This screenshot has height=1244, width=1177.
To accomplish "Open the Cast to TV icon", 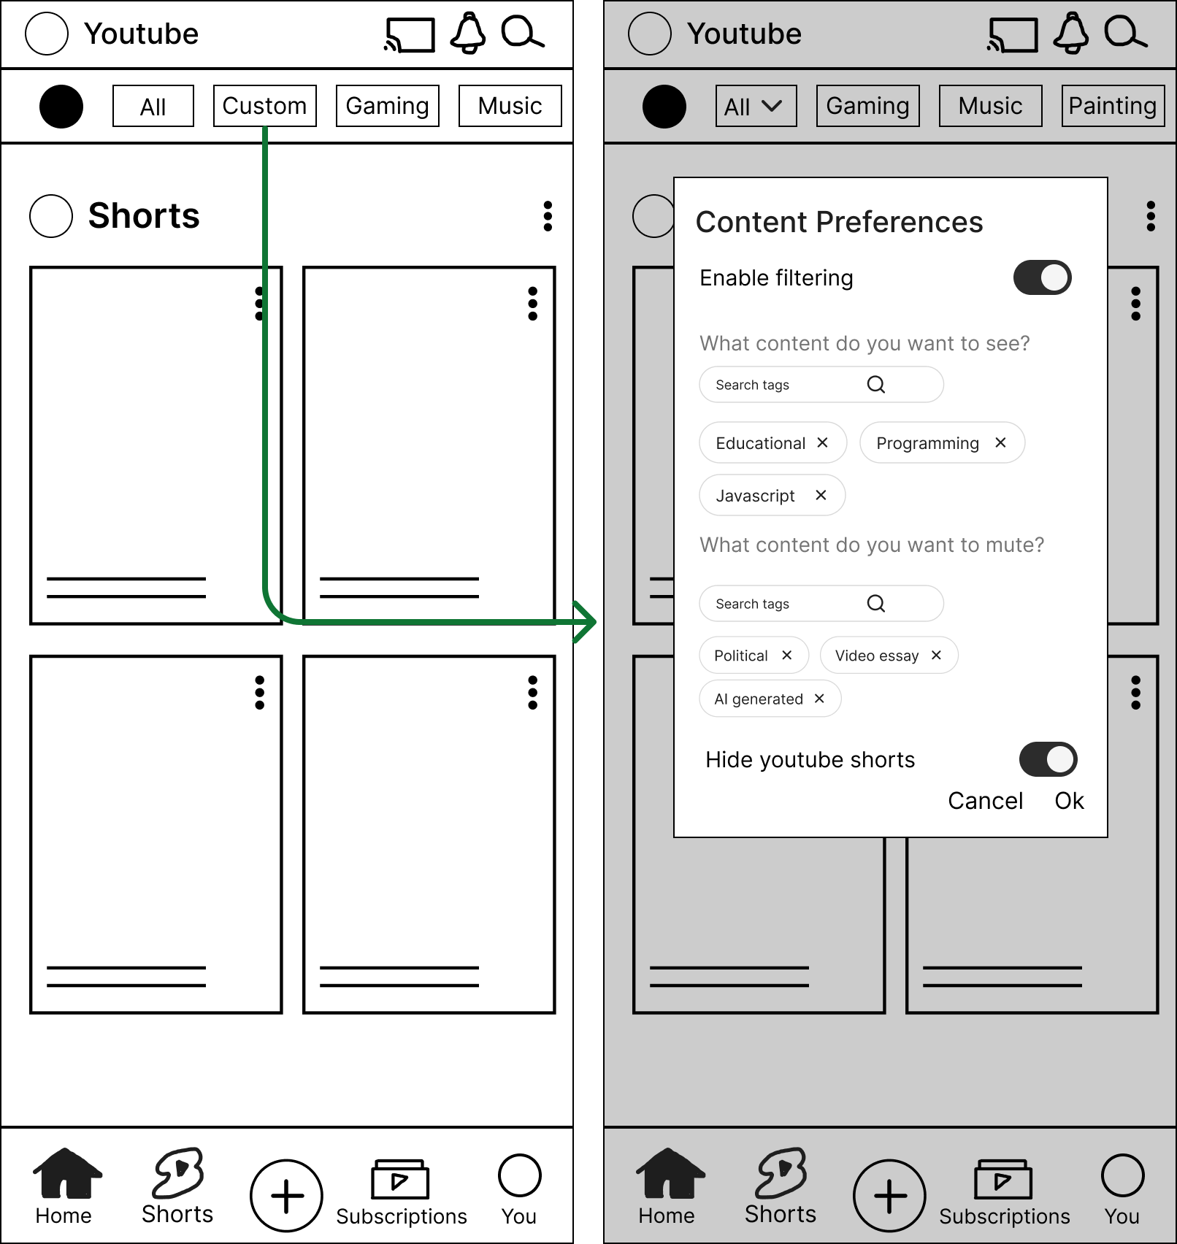I will tap(409, 33).
